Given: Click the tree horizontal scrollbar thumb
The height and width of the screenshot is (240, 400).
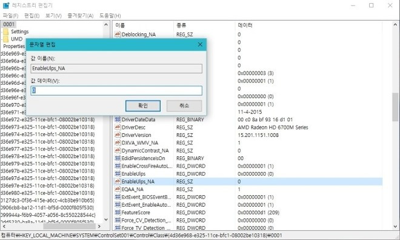Looking at the screenshot, I should [x=69, y=226].
